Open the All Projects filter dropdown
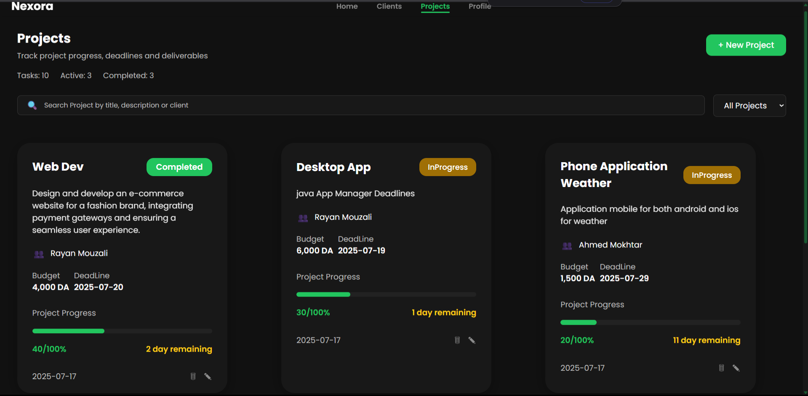808x396 pixels. 749,105
